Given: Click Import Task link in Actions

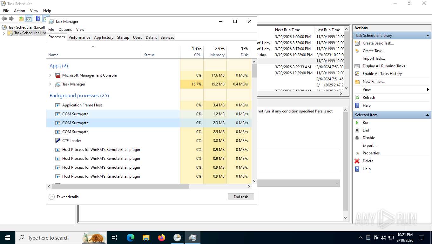Looking at the screenshot, I should coord(374,58).
